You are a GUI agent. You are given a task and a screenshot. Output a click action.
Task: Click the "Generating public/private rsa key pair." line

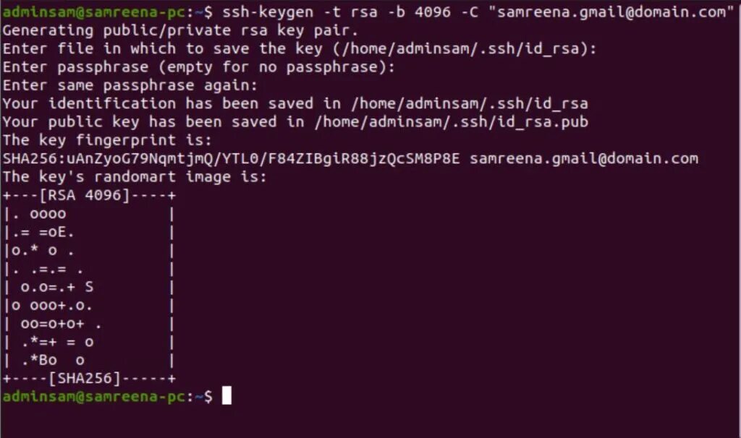180,30
